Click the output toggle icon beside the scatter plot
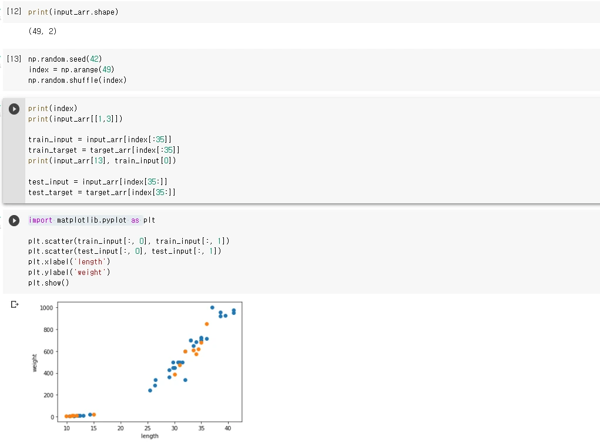This screenshot has width=600, height=443. pos(15,304)
